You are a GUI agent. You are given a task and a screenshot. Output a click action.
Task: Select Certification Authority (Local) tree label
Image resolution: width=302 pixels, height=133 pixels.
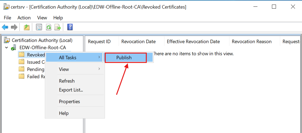(42, 40)
